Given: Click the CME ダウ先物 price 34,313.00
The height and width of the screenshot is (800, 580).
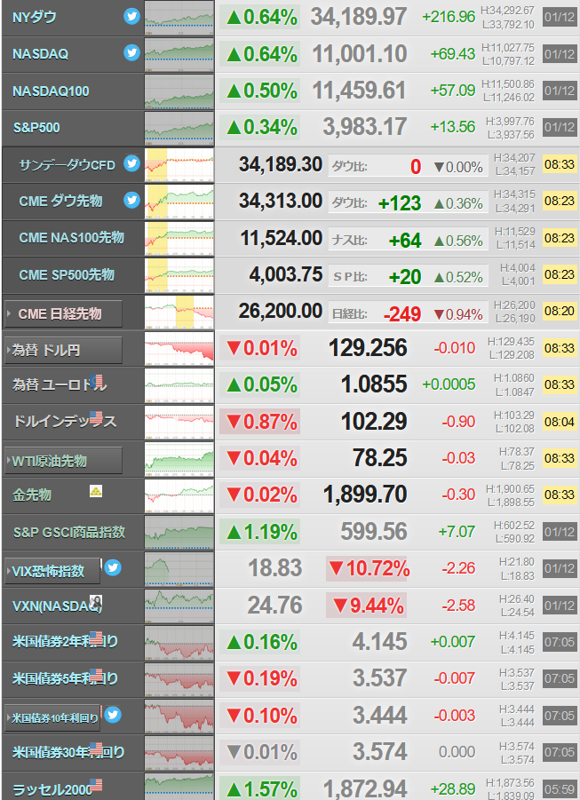Looking at the screenshot, I should coord(281,201).
